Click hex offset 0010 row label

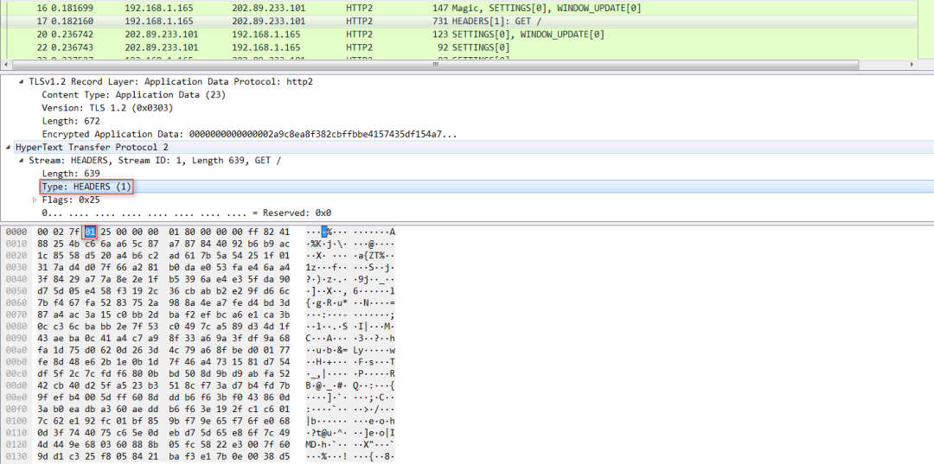(x=15, y=244)
